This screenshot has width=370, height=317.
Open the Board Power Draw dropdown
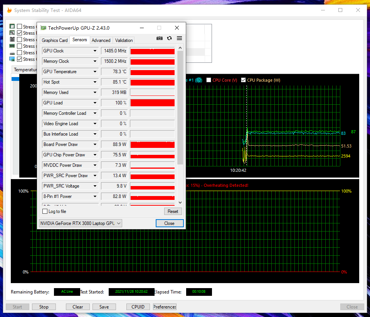(x=95, y=144)
